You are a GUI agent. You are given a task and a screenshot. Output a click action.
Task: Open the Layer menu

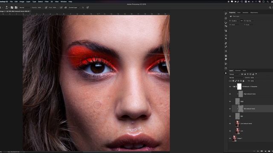point(28,2)
